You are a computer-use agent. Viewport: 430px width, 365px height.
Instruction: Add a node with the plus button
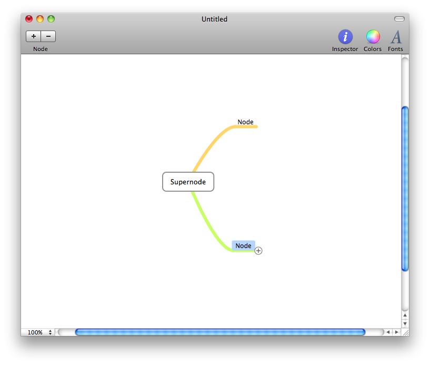click(34, 36)
